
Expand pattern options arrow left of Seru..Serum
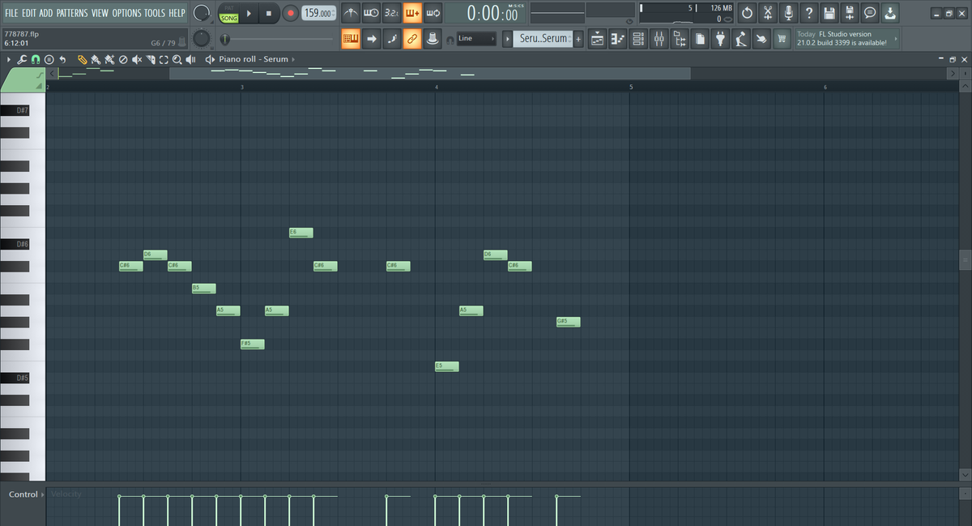507,38
